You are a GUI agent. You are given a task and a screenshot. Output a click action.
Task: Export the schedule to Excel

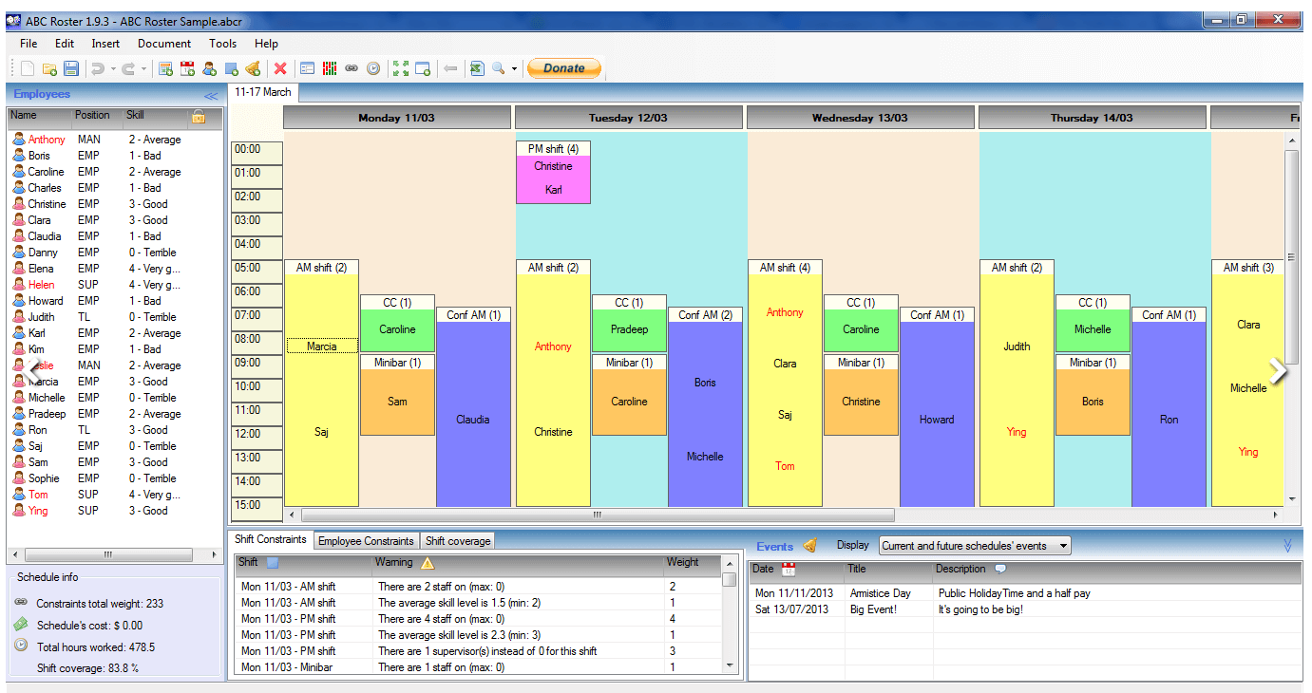476,68
